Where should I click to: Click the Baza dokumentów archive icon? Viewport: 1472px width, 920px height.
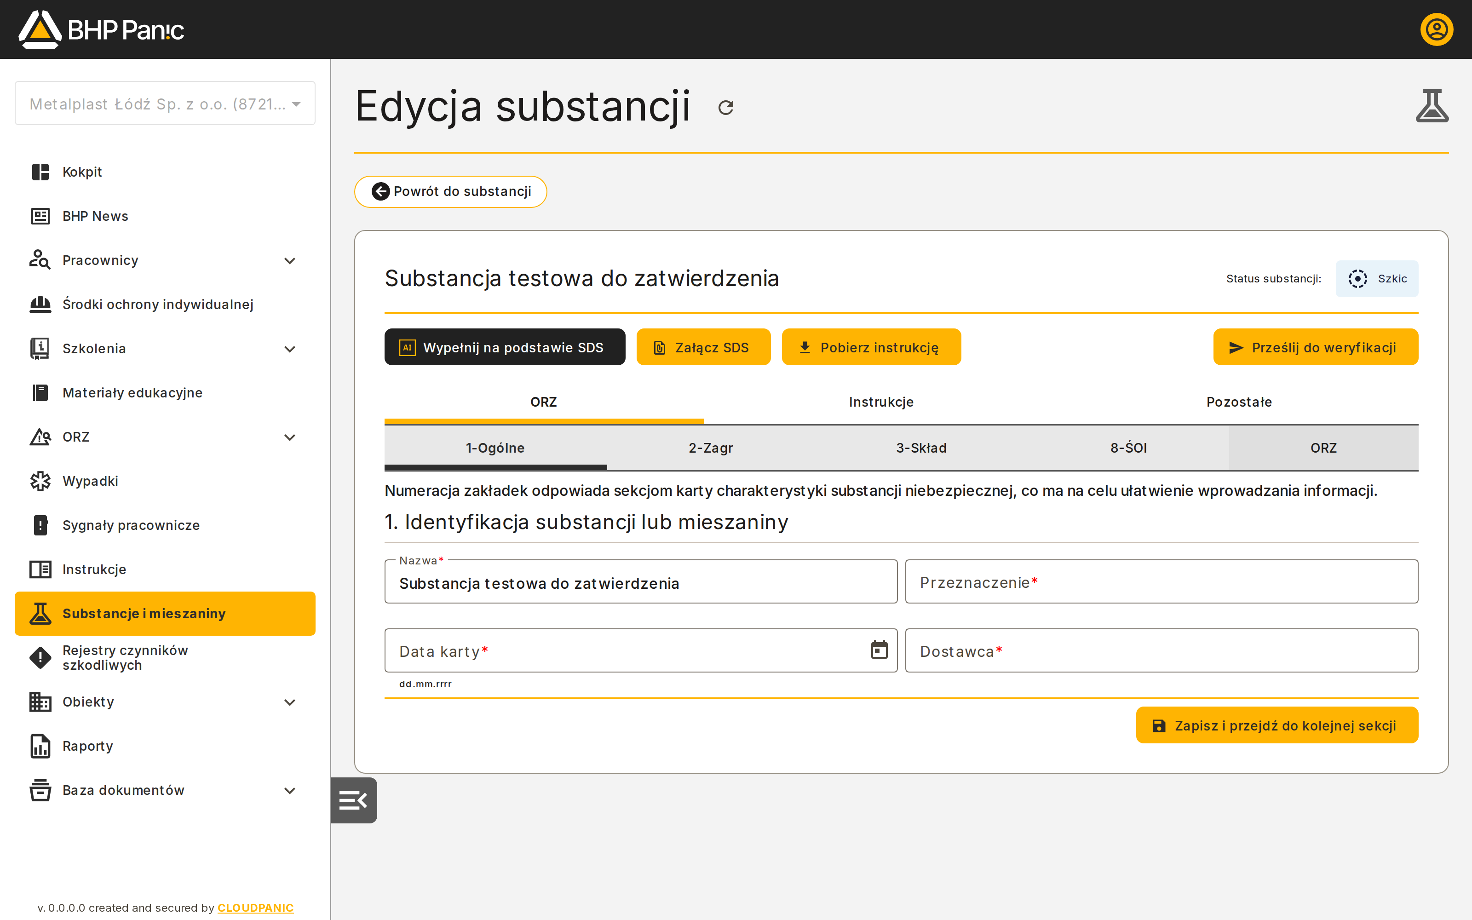click(40, 790)
